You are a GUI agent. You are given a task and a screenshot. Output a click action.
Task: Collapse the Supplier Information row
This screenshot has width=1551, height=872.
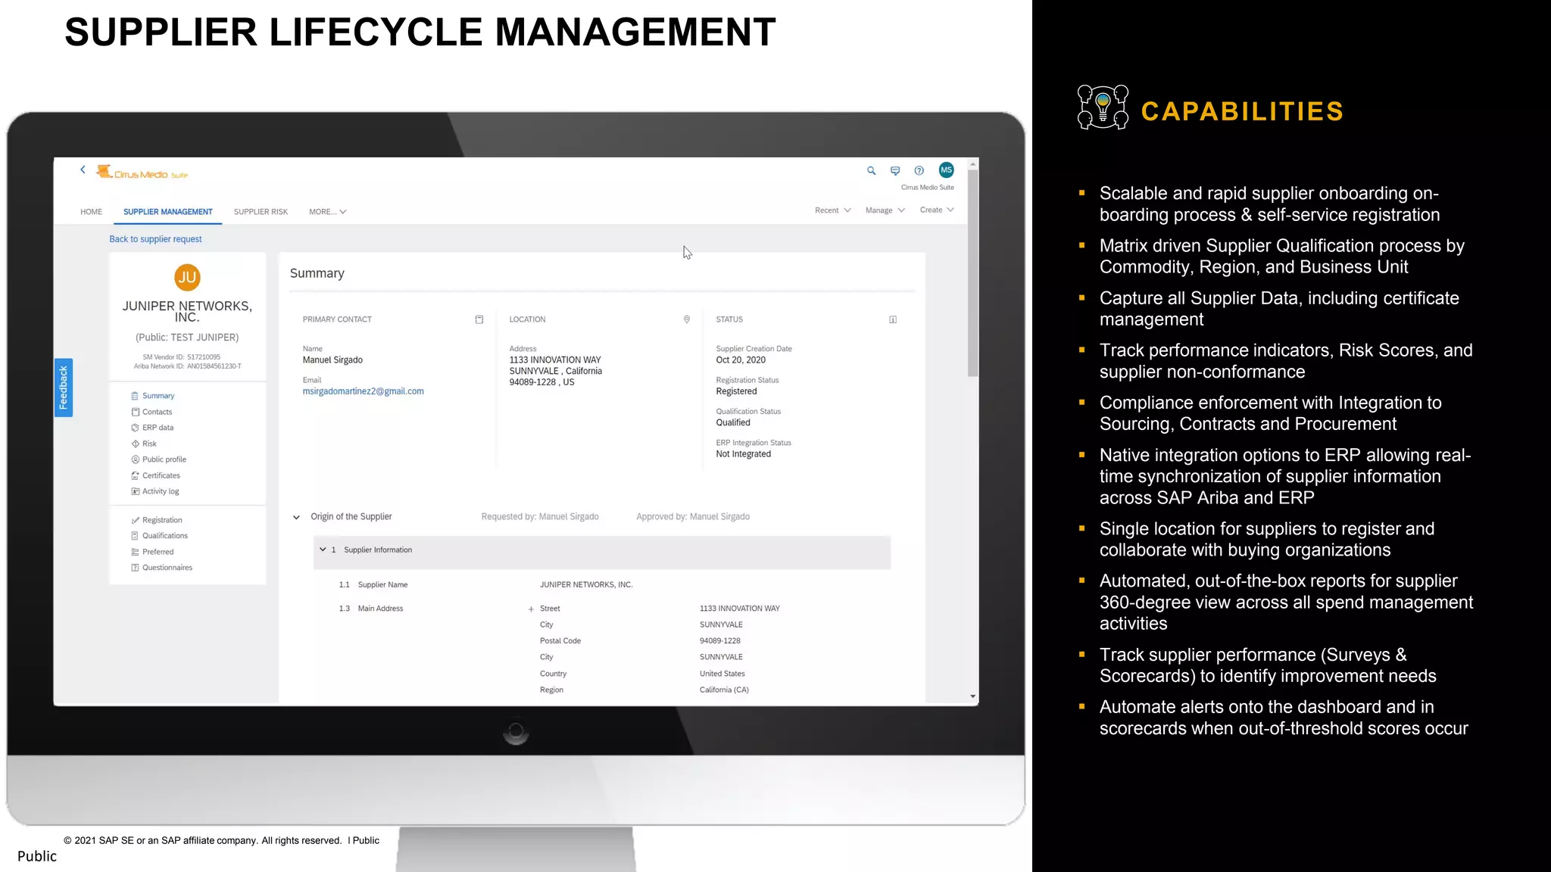tap(323, 550)
